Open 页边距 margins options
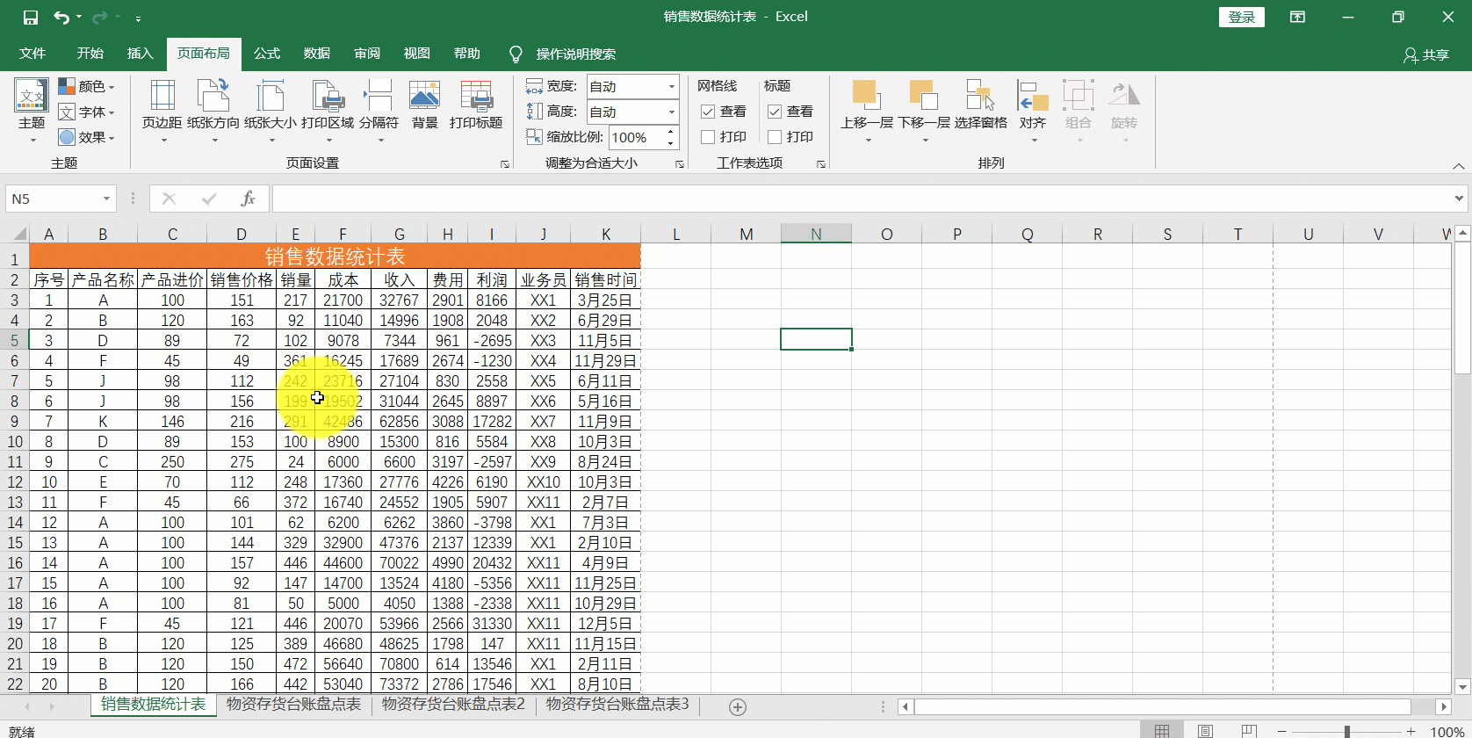Screen dimensions: 1472x738 point(162,111)
